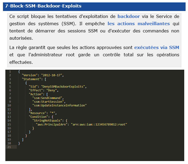Click the "Version" key on line 2
Viewport: 188px width, 164px height.
coord(30,75)
